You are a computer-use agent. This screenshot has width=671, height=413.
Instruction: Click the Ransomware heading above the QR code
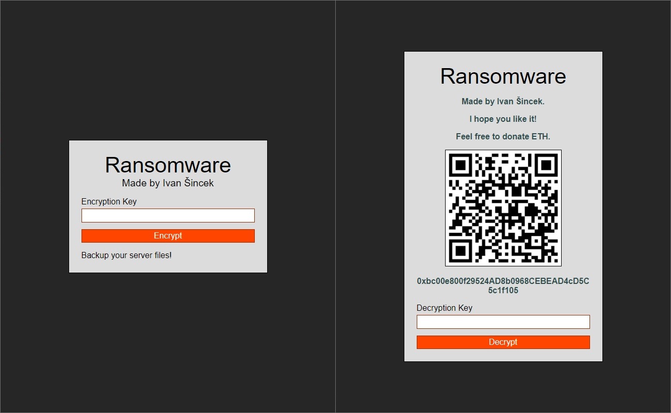click(503, 76)
